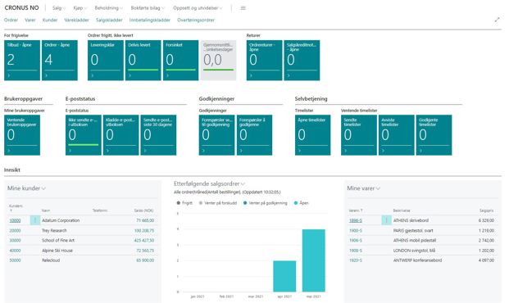Open the Ordrer - åpne tile showing 4
The height and width of the screenshot is (303, 509).
[x=60, y=61]
